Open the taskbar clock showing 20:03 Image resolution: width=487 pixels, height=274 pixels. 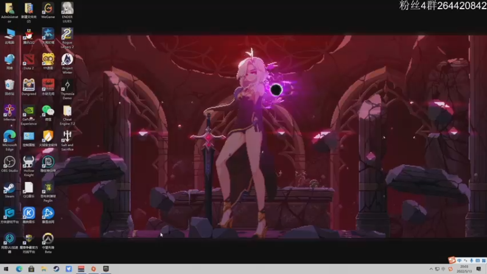(464, 269)
